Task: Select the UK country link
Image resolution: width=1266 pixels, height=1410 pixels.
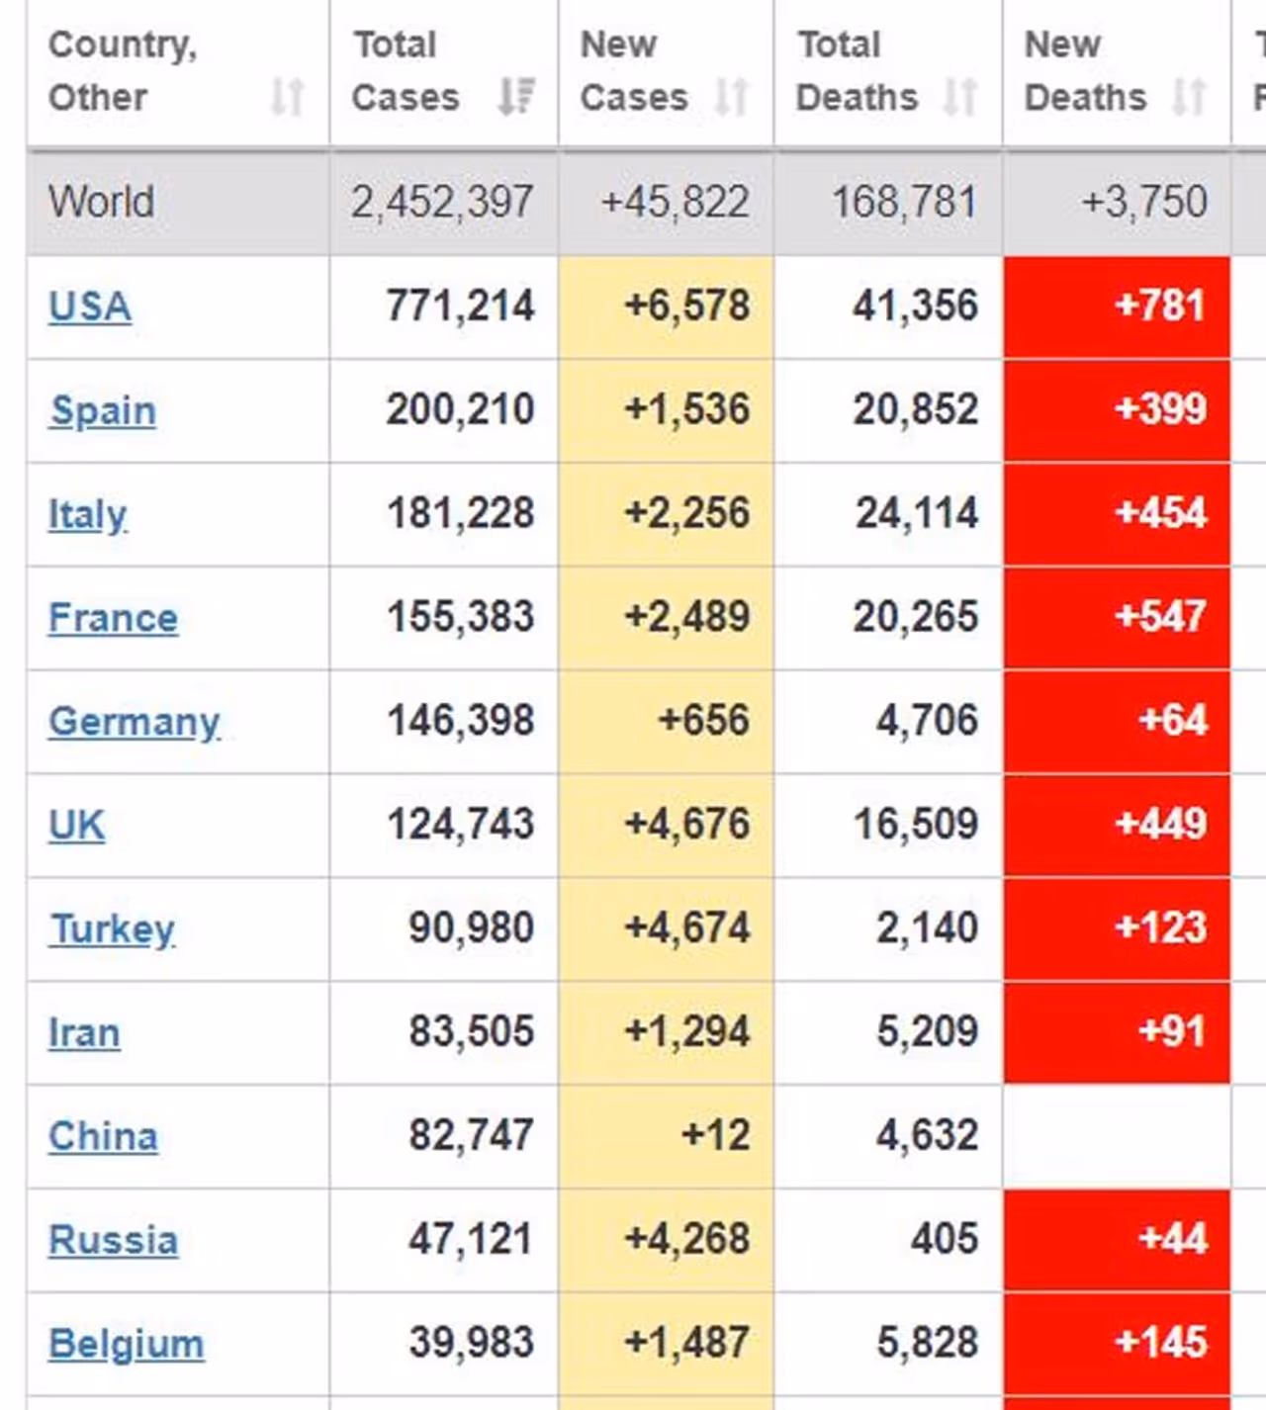Action: [x=76, y=826]
